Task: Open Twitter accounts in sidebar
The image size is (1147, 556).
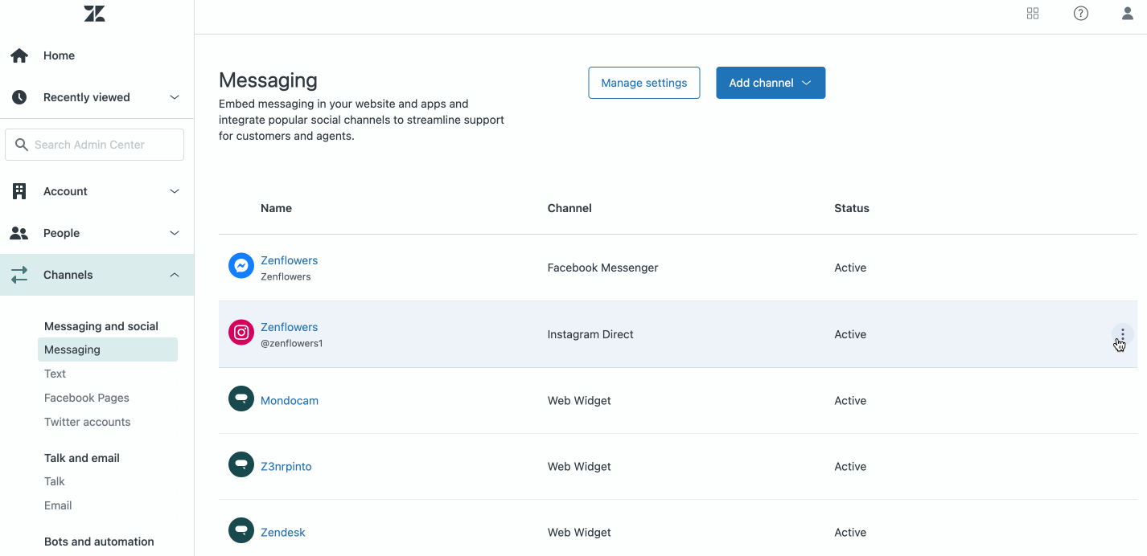Action: pos(87,422)
